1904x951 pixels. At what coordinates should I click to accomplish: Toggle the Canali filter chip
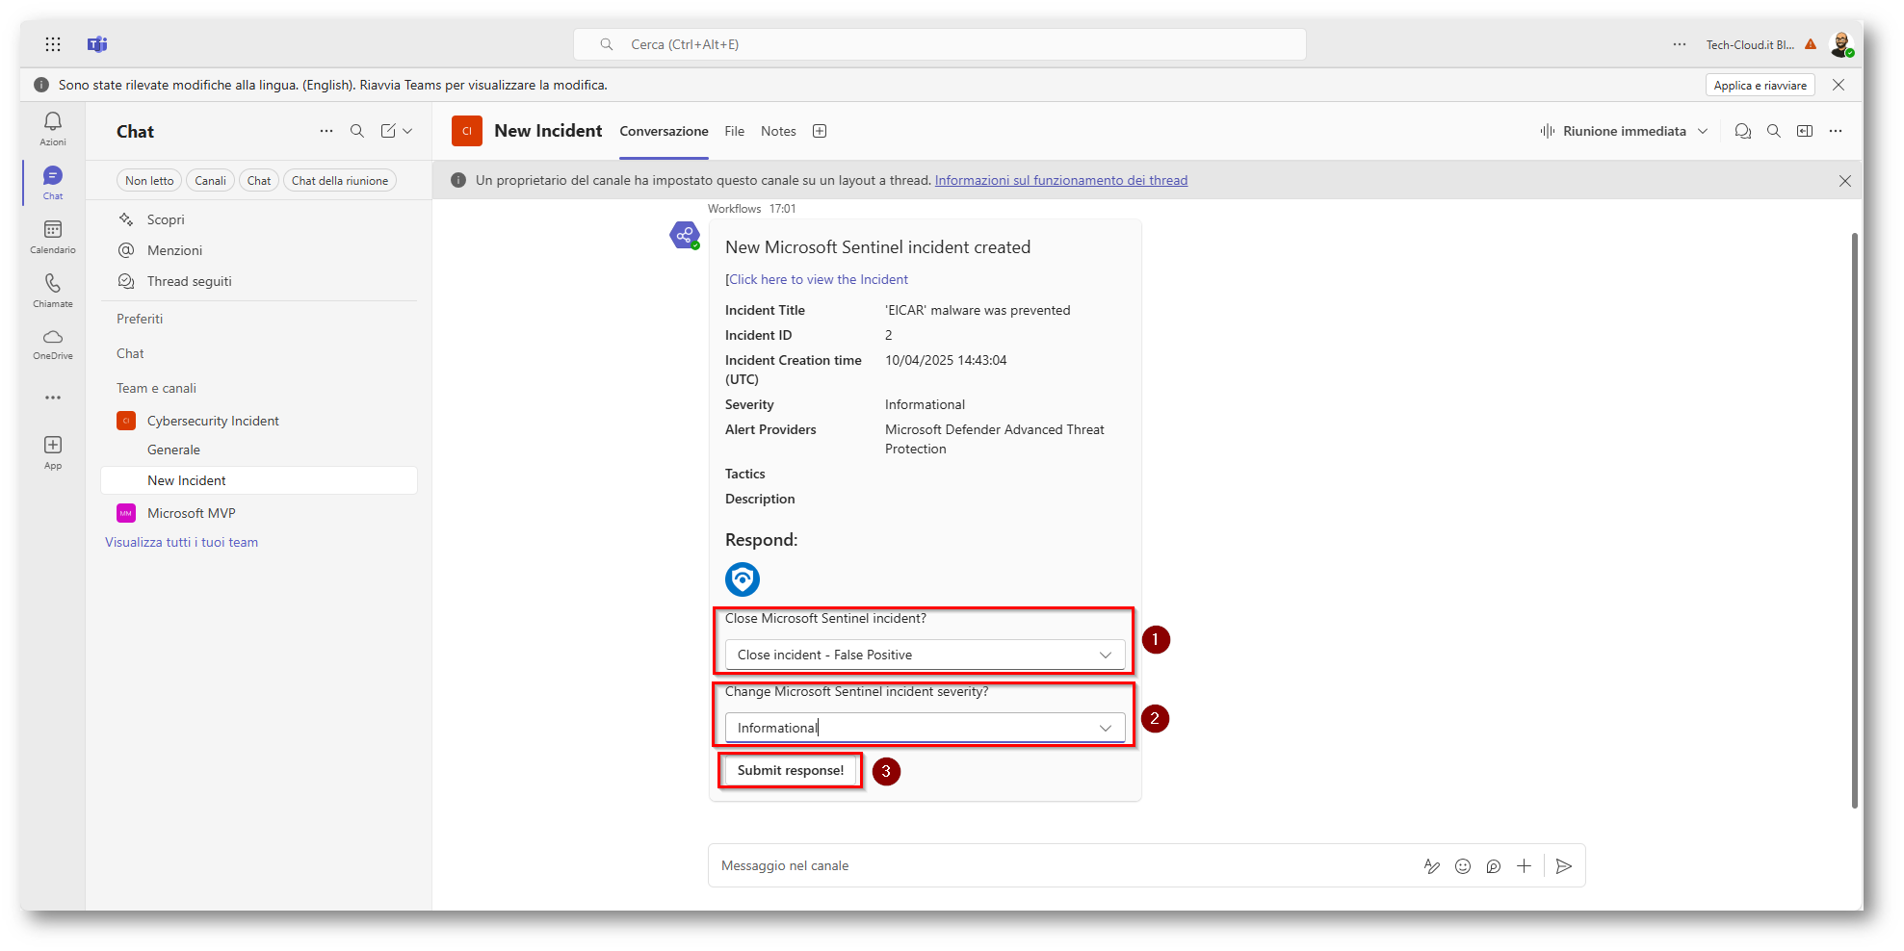[210, 181]
